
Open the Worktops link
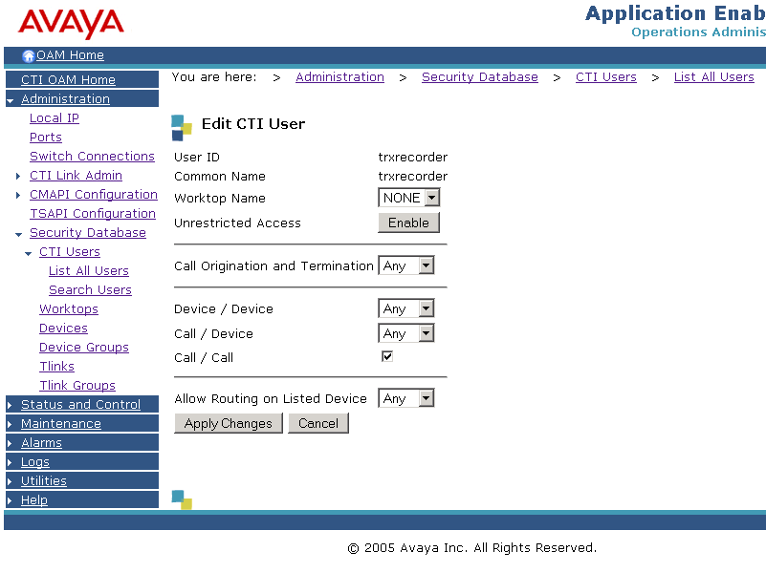69,308
